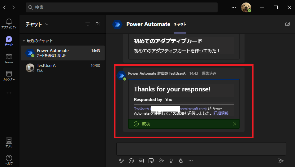Image resolution: width=295 pixels, height=167 pixels.
Task: Open the Praise badge icon
Action: point(171,161)
